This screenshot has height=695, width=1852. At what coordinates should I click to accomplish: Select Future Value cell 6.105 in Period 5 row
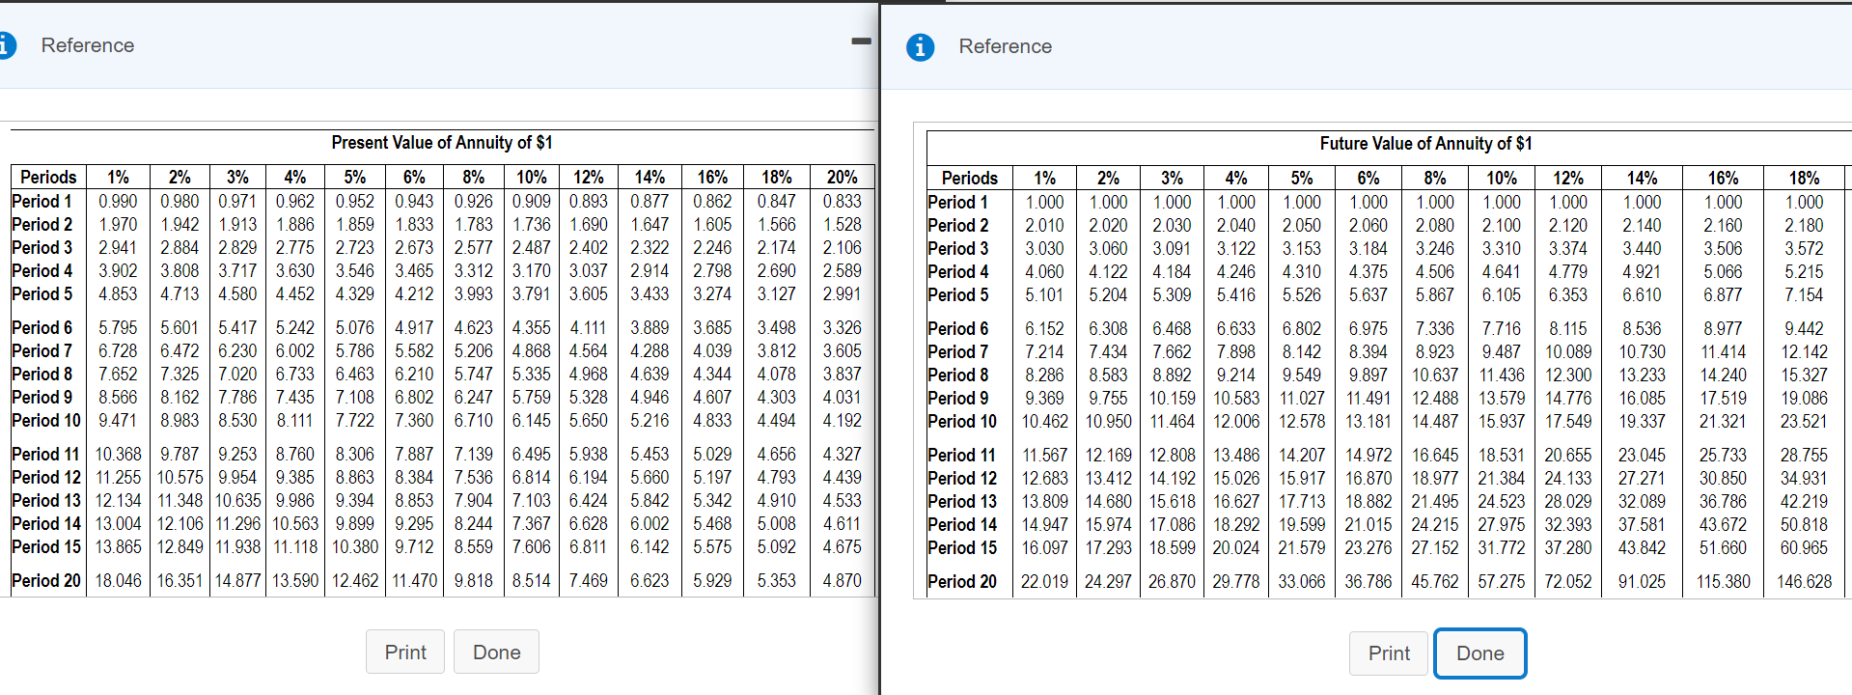pyautogui.click(x=1501, y=294)
